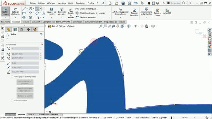Screen dimensions: 212x119
Task: Open dropdown under Cotation intelligente
Action: pos(16,18)
